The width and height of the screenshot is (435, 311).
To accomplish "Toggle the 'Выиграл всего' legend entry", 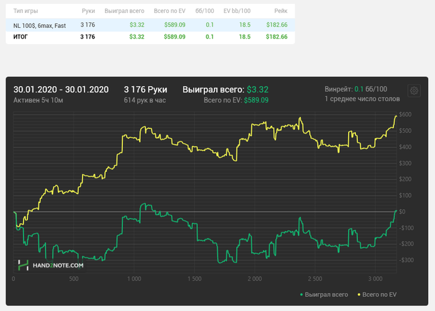I will (324, 295).
